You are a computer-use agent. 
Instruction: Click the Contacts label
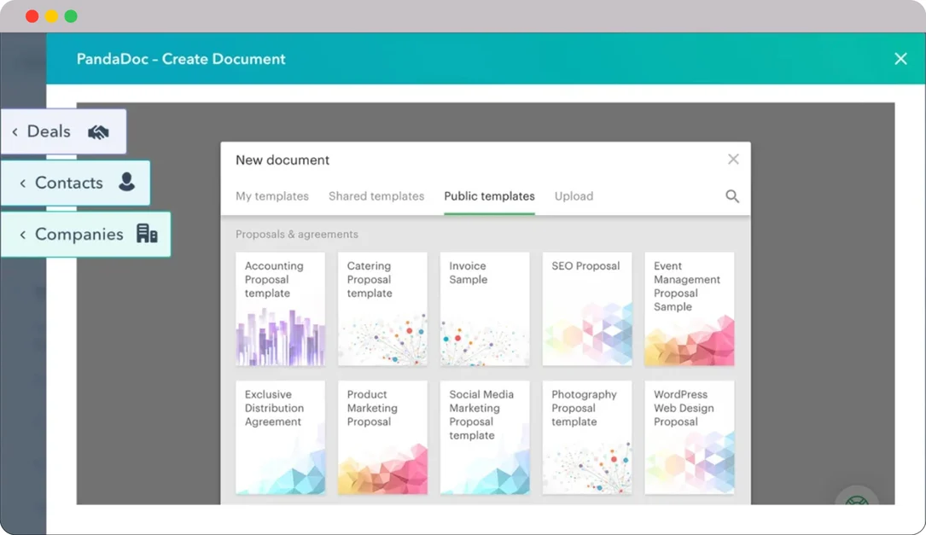point(69,183)
